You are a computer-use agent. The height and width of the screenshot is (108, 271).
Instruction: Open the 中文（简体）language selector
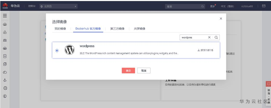coord(227,6)
